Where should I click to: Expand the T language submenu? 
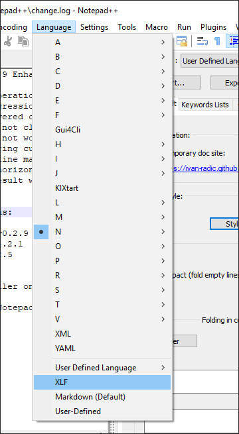click(102, 305)
